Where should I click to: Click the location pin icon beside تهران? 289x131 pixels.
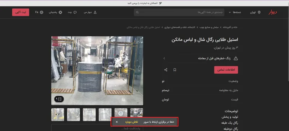(259, 12)
